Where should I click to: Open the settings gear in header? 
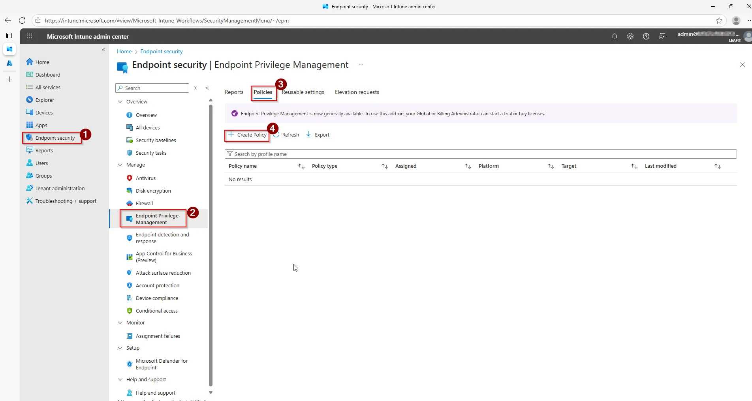pos(630,36)
